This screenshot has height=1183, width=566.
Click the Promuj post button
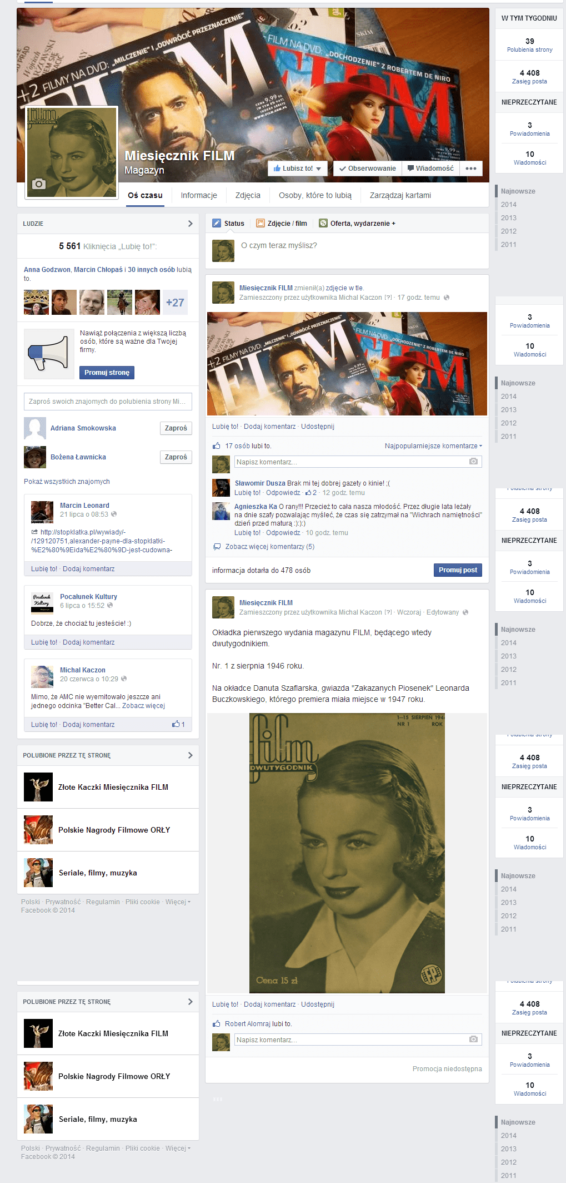pos(458,570)
